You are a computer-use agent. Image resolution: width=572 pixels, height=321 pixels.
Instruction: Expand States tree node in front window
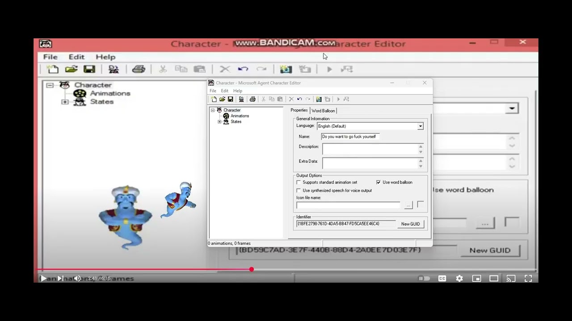pos(219,122)
